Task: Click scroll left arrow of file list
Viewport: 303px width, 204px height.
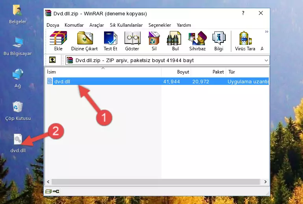Action: click(x=48, y=182)
